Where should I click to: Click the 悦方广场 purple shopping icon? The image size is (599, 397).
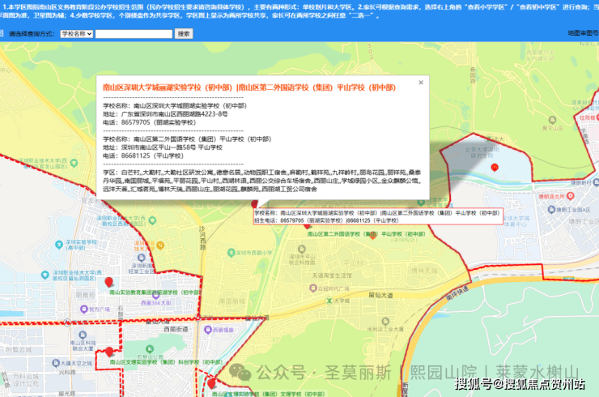pos(83,309)
